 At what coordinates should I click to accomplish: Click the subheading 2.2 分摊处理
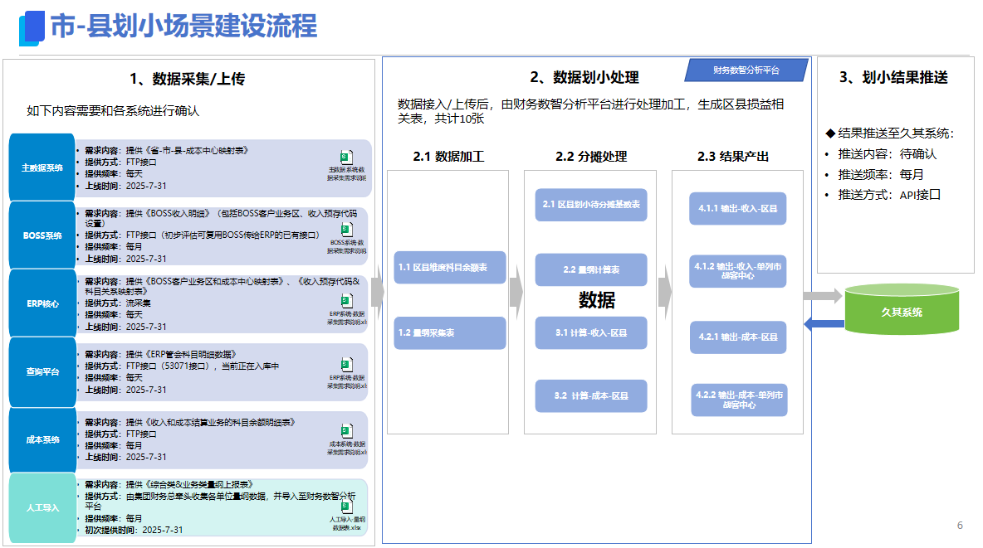tap(591, 157)
